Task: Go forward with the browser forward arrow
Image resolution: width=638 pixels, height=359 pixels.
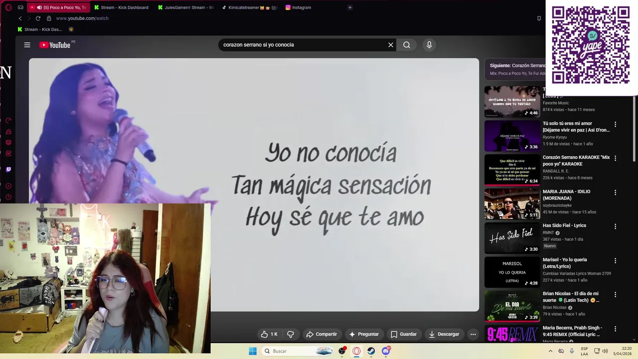Action: (x=28, y=18)
